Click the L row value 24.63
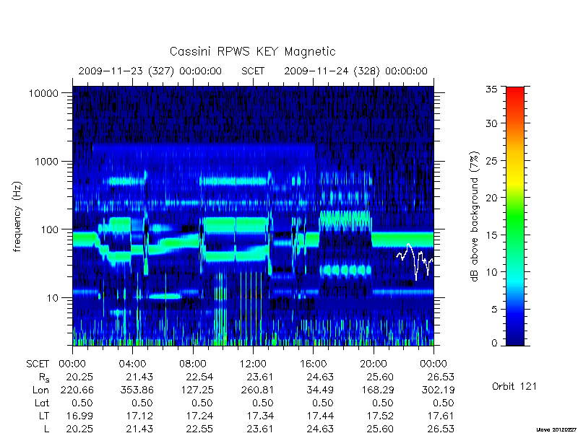The width and height of the screenshot is (578, 433). pyautogui.click(x=320, y=429)
